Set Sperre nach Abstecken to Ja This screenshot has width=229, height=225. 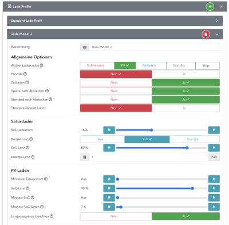[185, 91]
